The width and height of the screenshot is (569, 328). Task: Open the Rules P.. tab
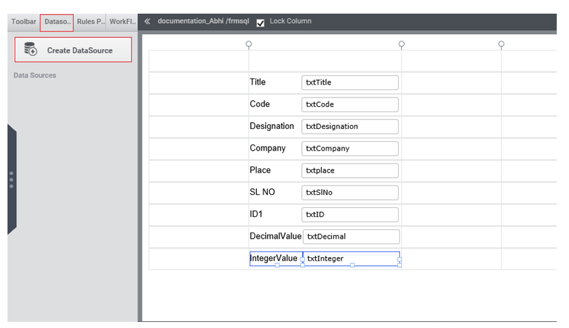91,21
